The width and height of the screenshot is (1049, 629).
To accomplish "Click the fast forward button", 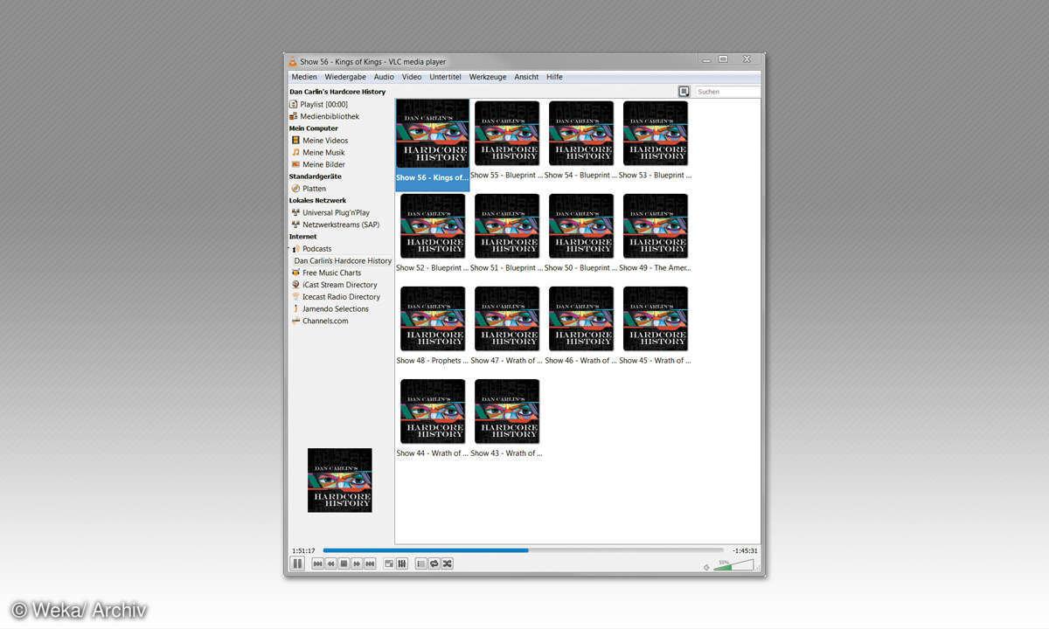I will 357,564.
